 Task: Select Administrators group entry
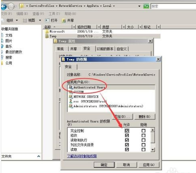pos(106,106)
